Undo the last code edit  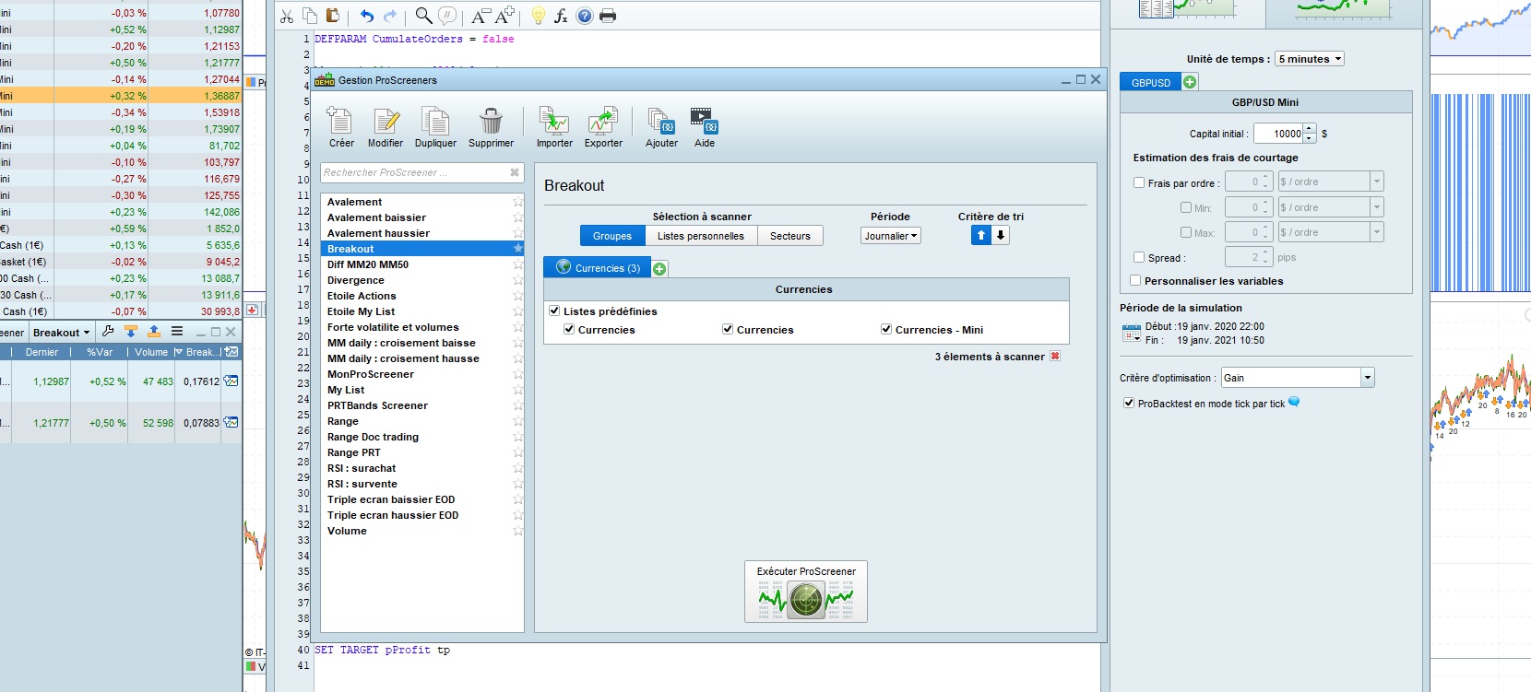(x=367, y=16)
